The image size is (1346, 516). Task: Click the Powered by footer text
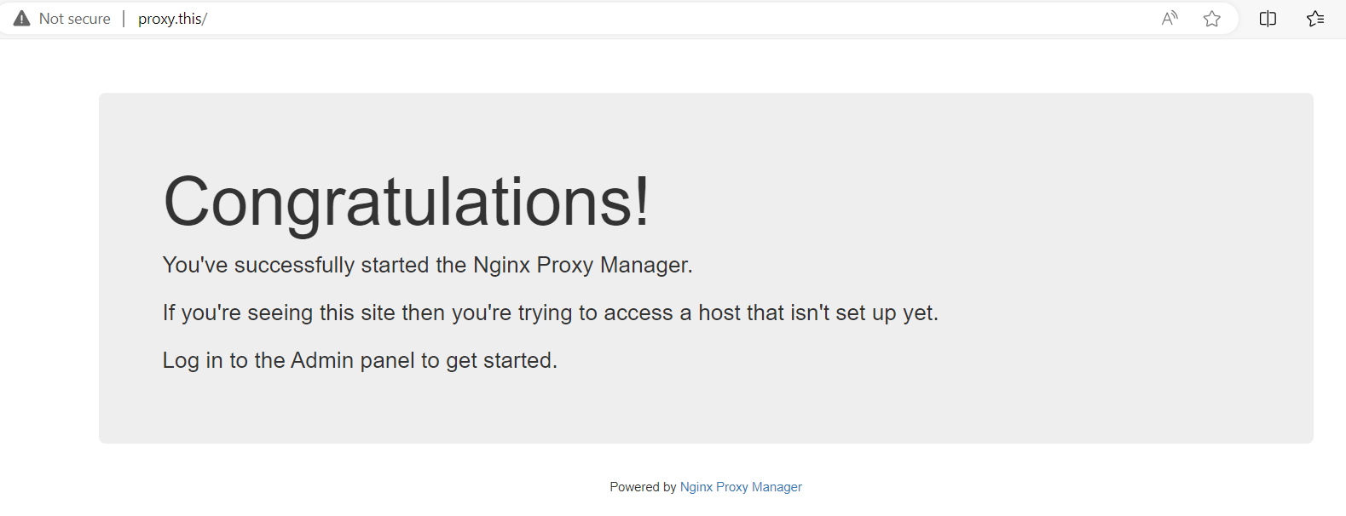[642, 486]
